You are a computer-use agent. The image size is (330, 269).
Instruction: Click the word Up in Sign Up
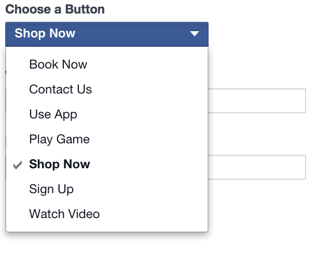(66, 190)
